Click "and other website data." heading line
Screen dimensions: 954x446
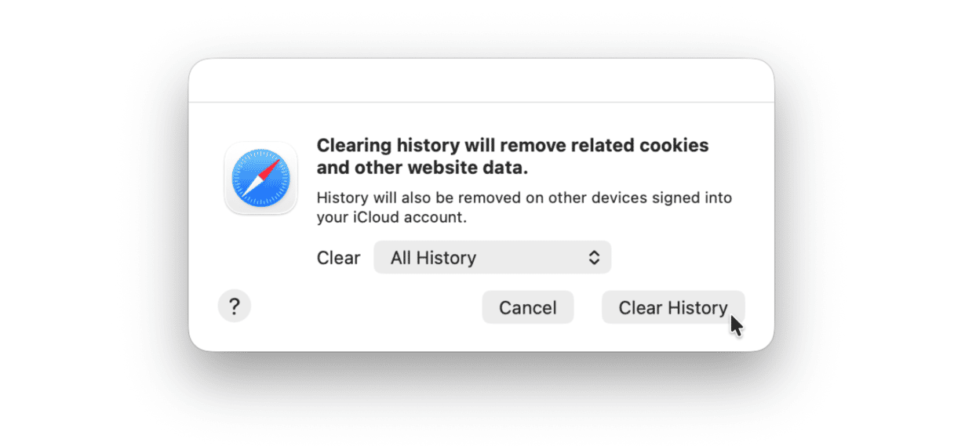tap(422, 167)
